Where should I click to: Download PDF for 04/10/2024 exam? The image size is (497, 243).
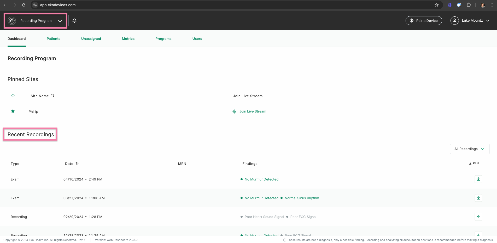pos(478,179)
